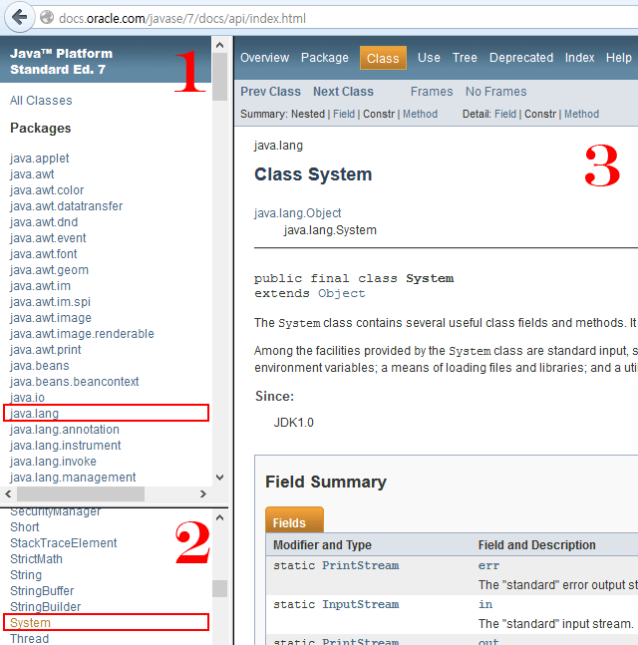Screen dimensions: 638x645
Task: Open java.awt.print package
Action: [45, 350]
